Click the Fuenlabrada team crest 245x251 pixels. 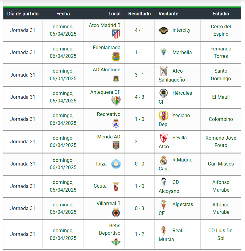[116, 57]
